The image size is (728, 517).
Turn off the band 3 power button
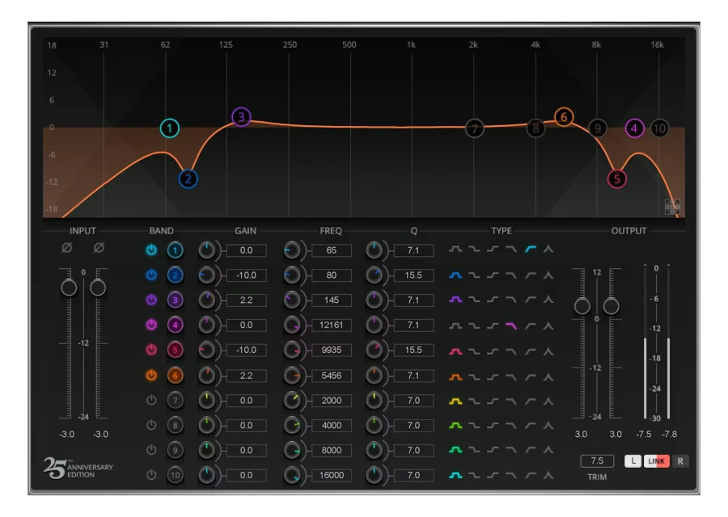point(151,300)
